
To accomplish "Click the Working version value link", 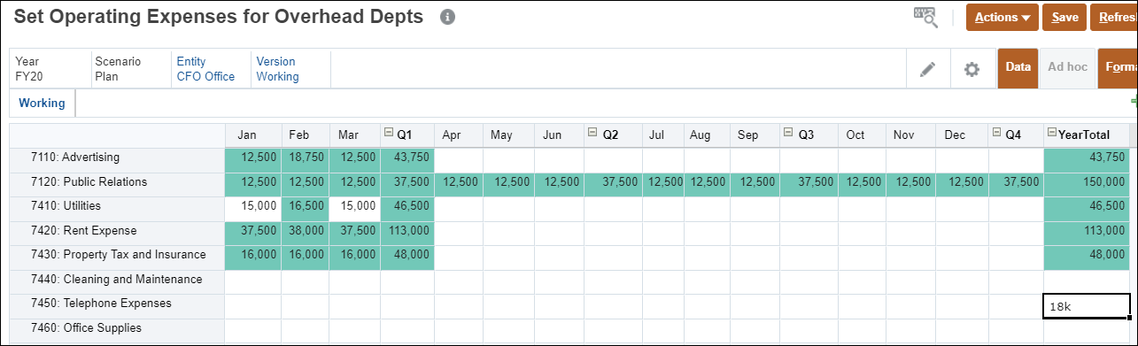I will (x=277, y=76).
